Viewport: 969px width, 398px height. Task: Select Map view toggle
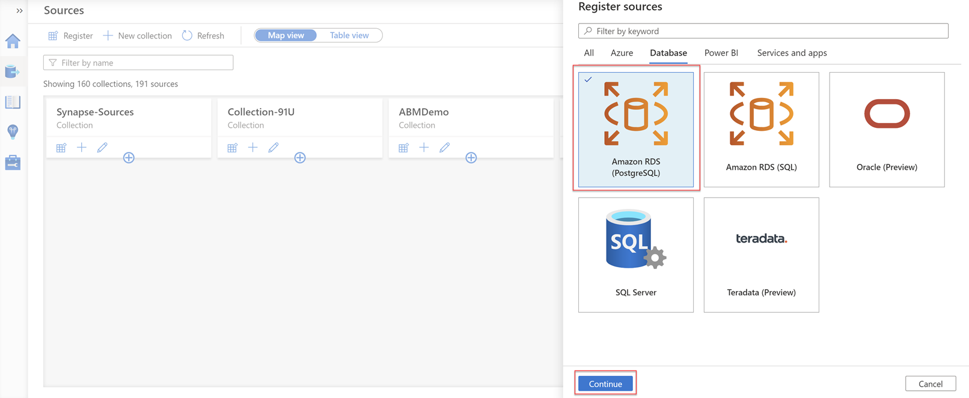coord(286,35)
